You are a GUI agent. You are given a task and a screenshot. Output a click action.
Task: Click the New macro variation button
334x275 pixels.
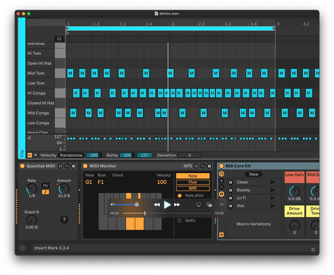(254, 174)
